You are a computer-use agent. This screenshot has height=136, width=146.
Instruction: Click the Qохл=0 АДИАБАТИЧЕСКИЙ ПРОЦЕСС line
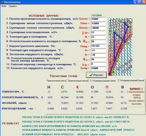[x=78, y=130]
